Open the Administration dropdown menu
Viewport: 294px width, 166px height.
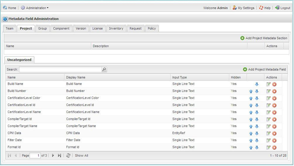pos(35,8)
